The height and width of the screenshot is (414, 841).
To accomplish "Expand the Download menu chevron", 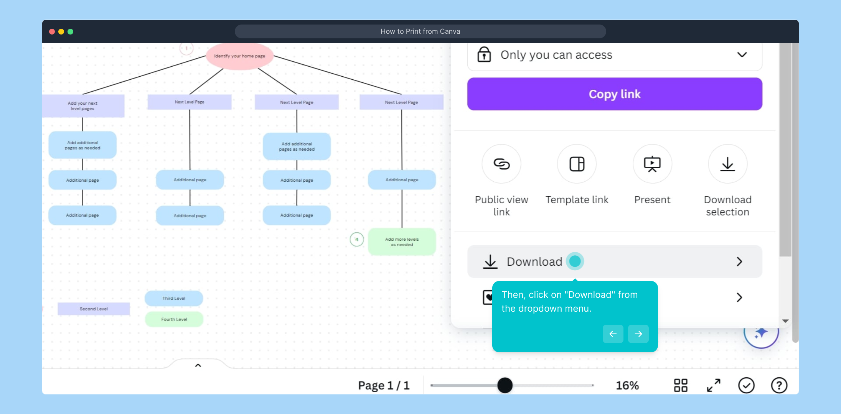I will (x=739, y=261).
